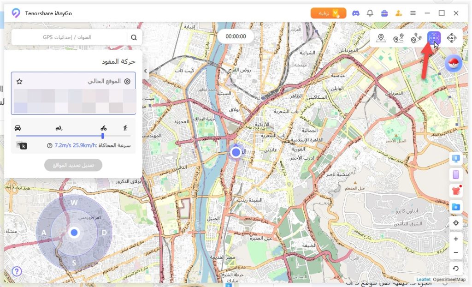Open the blue toolbox briefcase icon
Image resolution: width=472 pixels, height=287 pixels.
pyautogui.click(x=384, y=13)
